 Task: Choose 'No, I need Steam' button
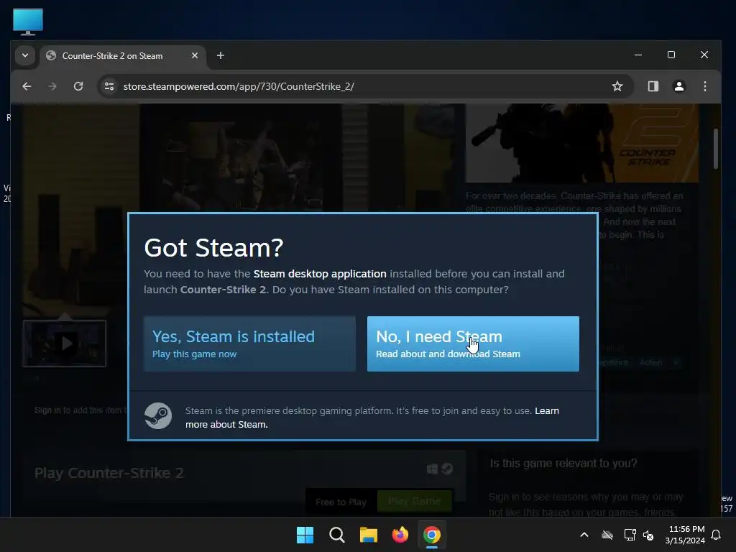pos(473,344)
